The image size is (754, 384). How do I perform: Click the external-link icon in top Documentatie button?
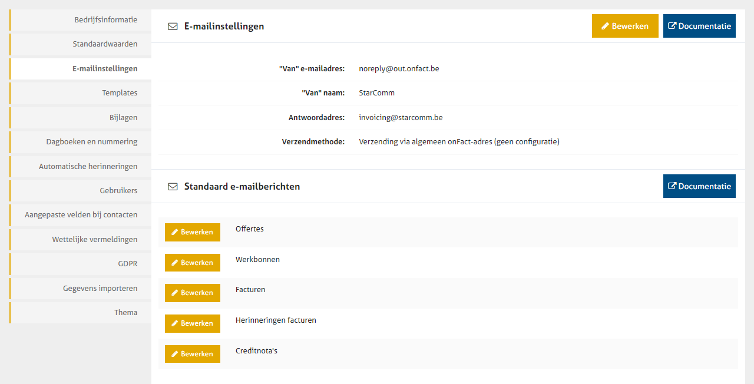pyautogui.click(x=672, y=26)
